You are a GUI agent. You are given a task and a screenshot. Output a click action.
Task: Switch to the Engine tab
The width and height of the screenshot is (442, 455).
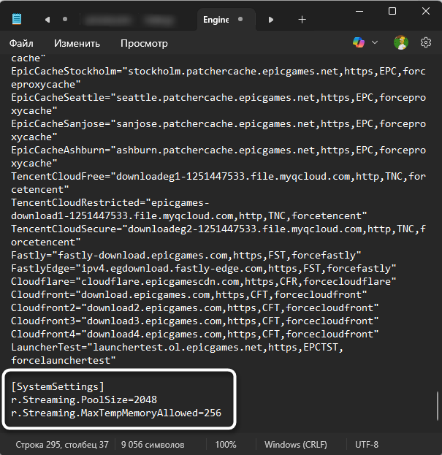click(x=216, y=20)
